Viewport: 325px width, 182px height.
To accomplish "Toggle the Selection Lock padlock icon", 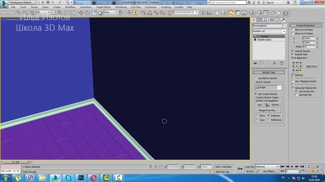I will click(156, 167).
